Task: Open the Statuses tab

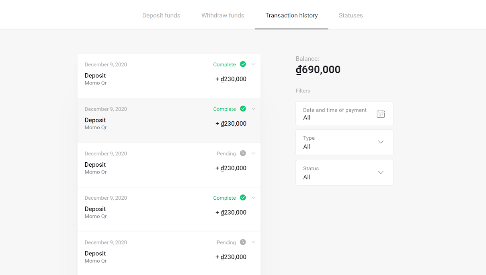Action: tap(351, 15)
